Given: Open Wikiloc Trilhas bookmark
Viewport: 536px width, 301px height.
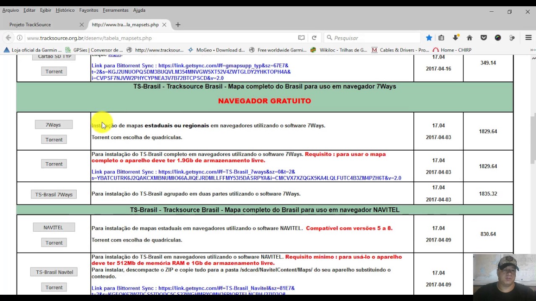Looking at the screenshot, I should pyautogui.click(x=339, y=50).
